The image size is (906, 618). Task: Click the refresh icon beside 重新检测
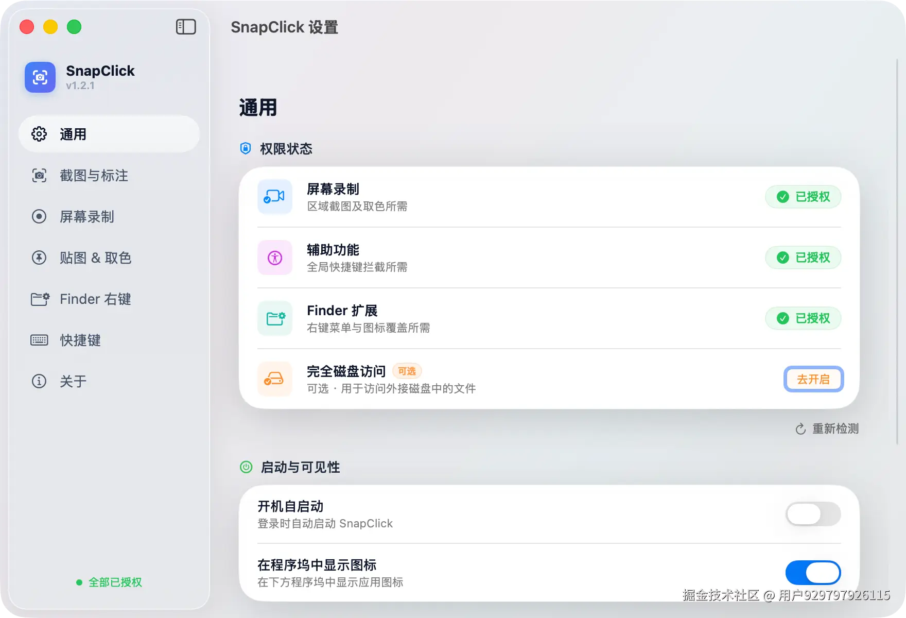[x=800, y=429]
